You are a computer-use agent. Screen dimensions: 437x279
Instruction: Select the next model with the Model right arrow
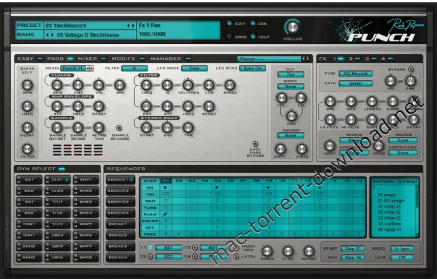pyautogui.click(x=91, y=68)
